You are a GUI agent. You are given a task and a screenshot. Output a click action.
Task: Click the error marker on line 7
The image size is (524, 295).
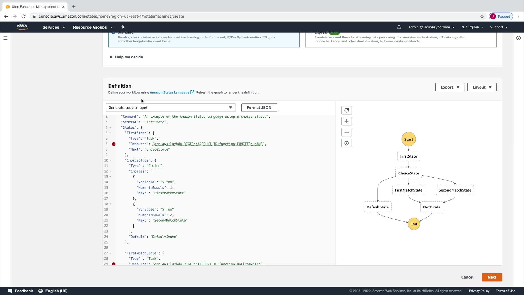point(113,144)
